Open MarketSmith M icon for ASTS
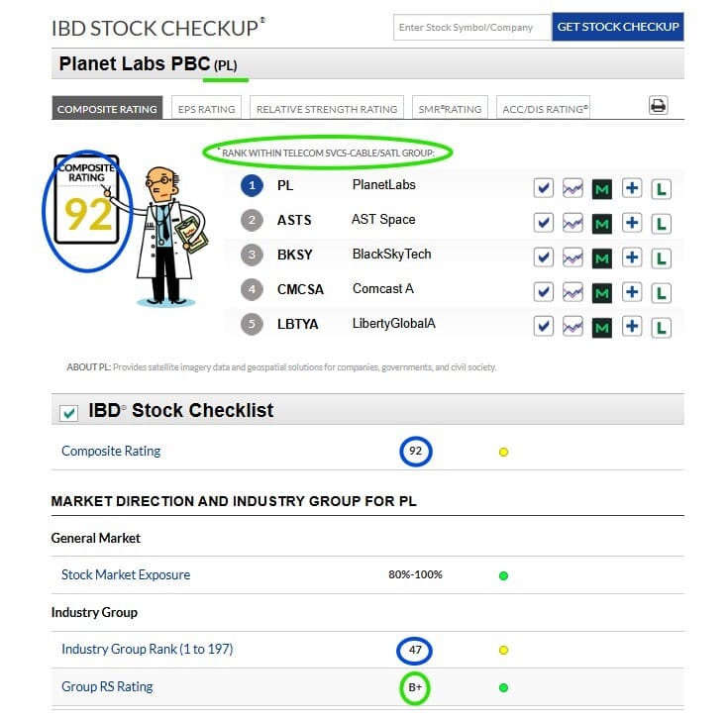The image size is (727, 720). pos(602,224)
